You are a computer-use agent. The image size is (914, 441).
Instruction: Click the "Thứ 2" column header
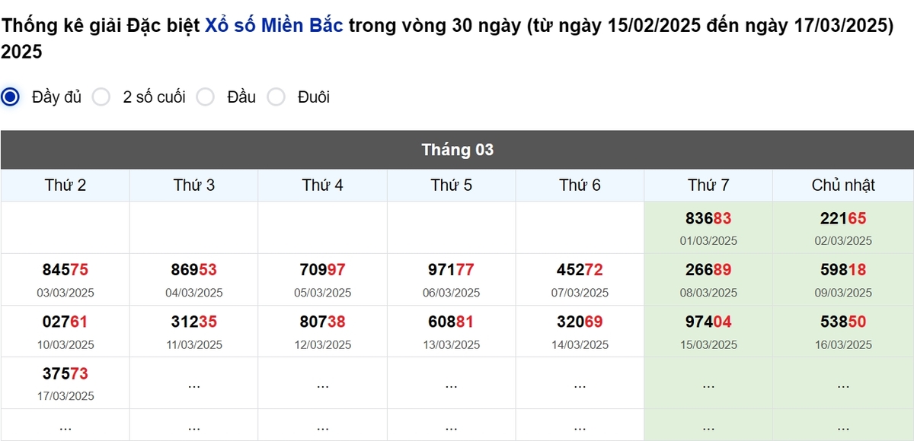(x=65, y=185)
